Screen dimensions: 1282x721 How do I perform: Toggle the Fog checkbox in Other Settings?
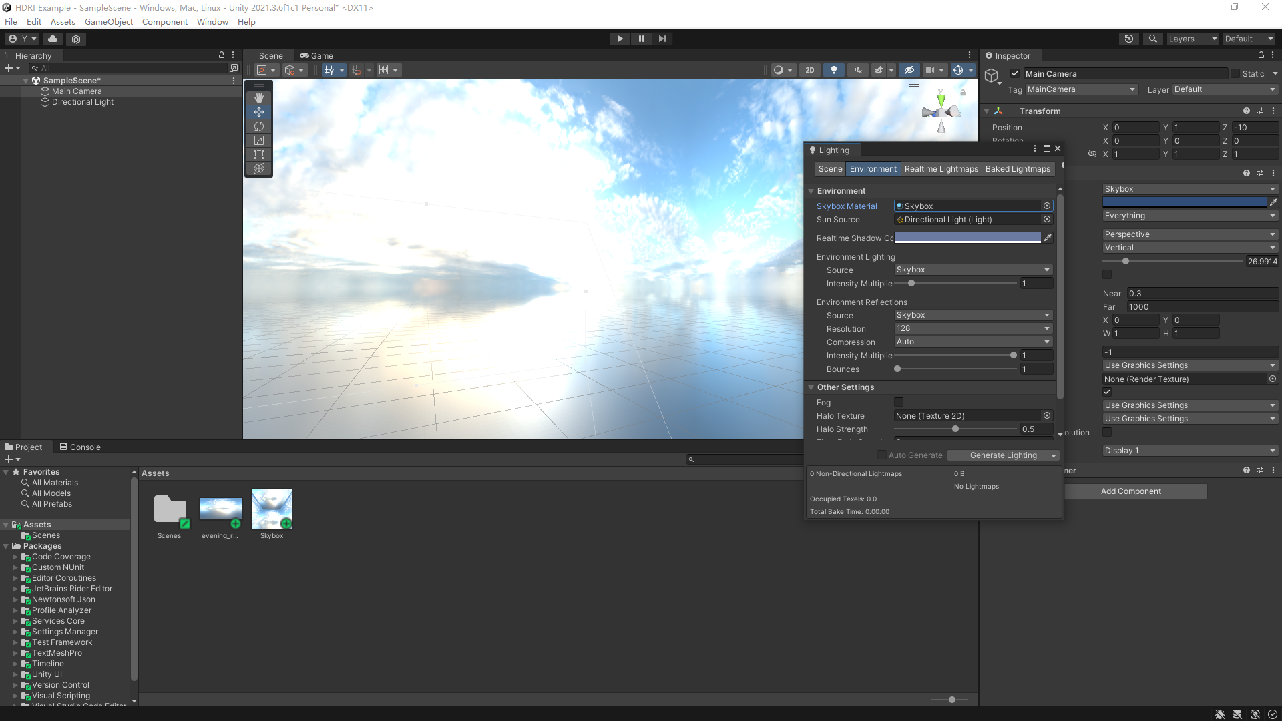tap(898, 403)
